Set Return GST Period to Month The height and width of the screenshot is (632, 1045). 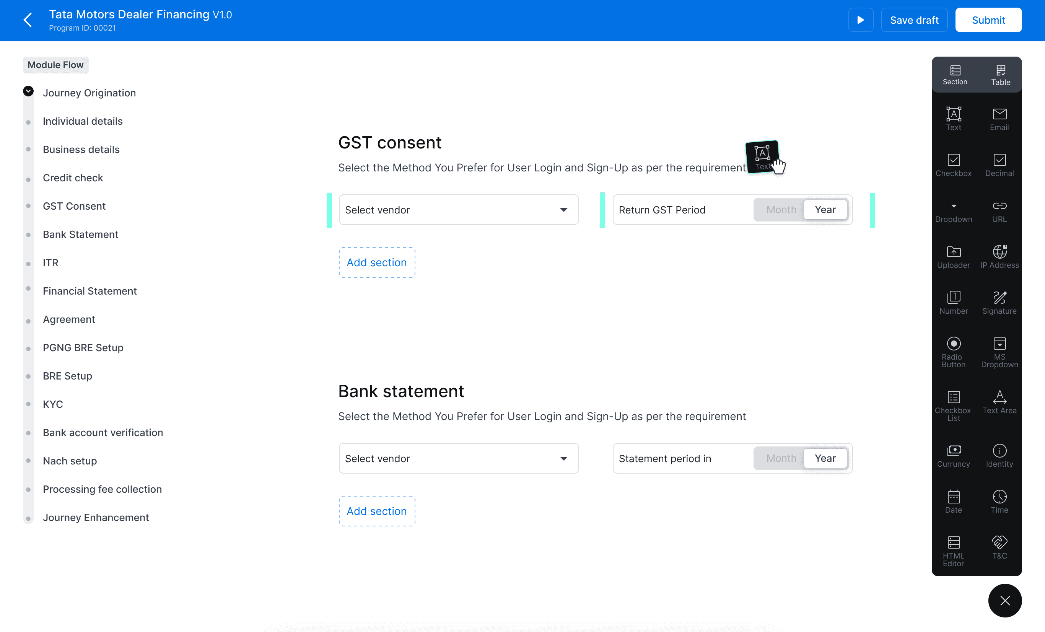click(781, 210)
